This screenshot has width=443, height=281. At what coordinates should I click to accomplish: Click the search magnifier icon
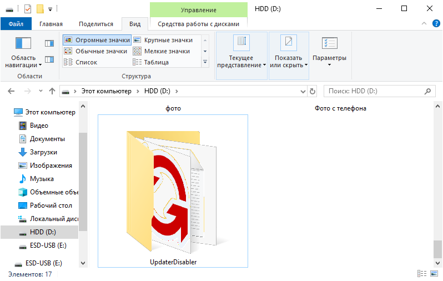(428, 91)
